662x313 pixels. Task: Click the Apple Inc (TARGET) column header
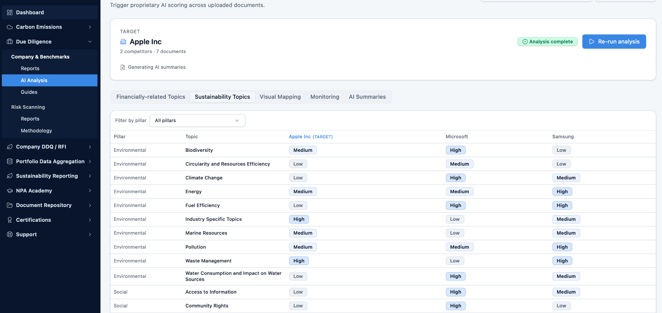pyautogui.click(x=311, y=137)
